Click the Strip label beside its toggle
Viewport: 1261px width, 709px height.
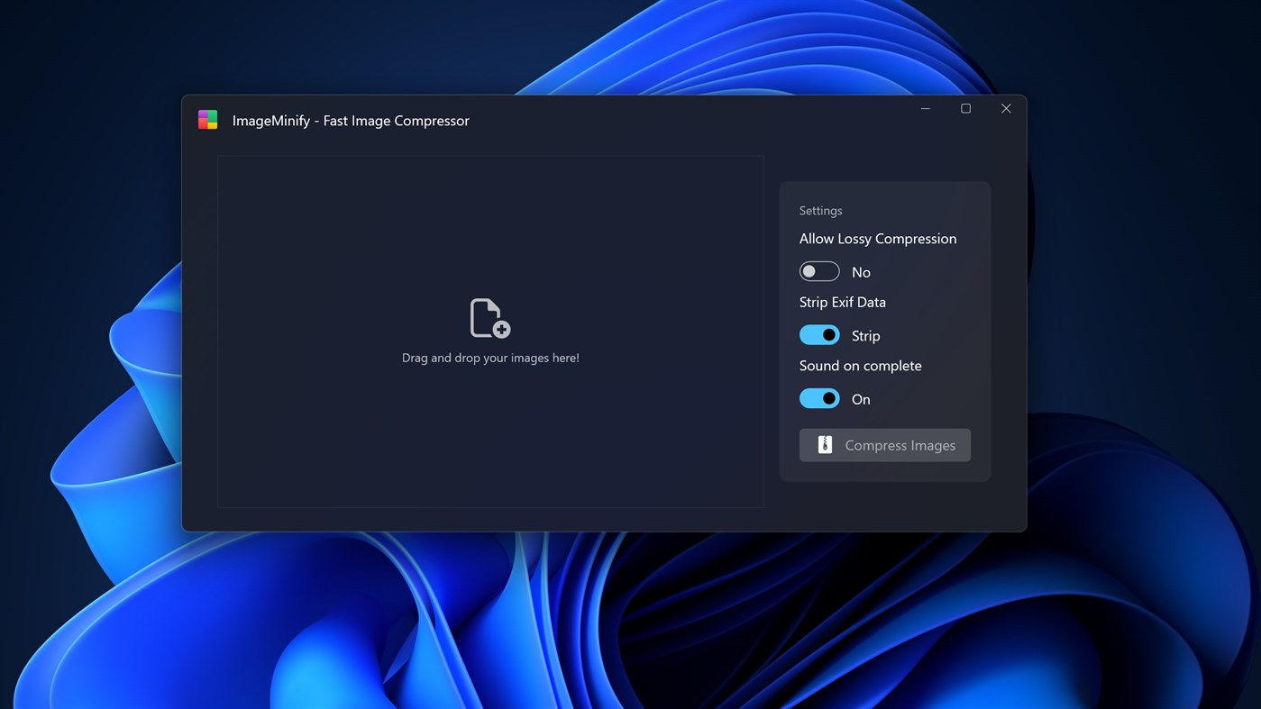[x=865, y=335]
